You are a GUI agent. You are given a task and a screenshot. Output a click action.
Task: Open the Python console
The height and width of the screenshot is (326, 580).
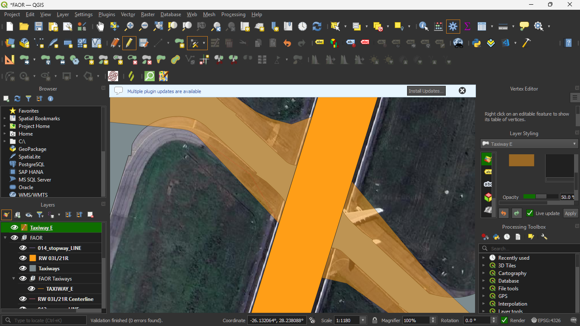click(x=476, y=43)
